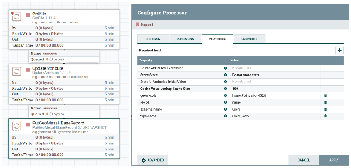Select the success connection below GetFile

(x=64, y=57)
